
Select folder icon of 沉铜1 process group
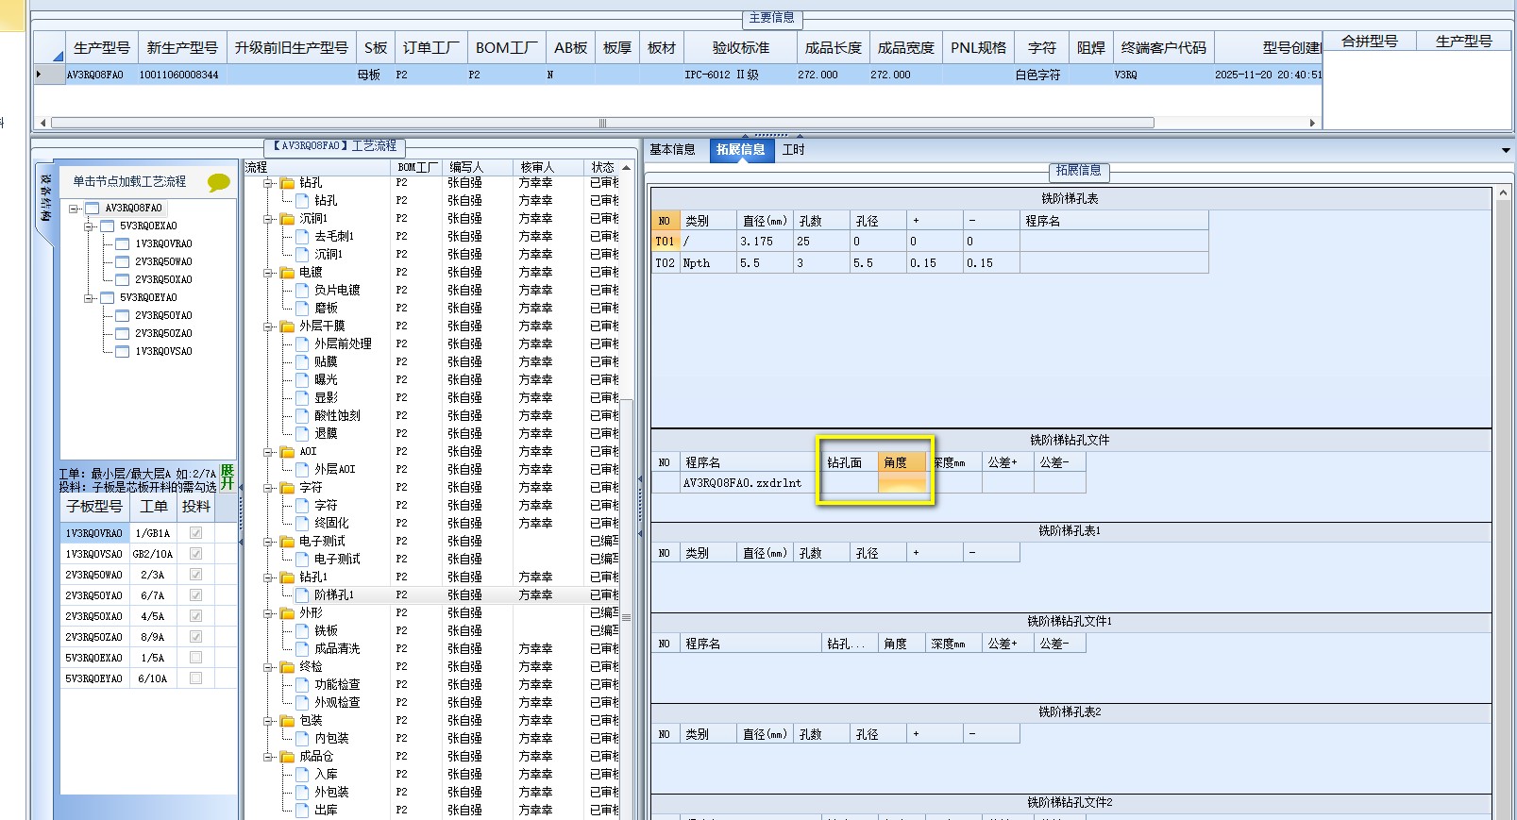coord(287,219)
